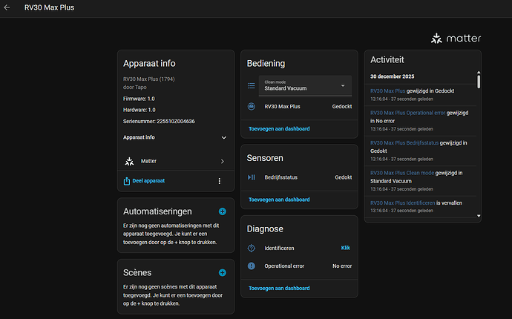Viewport: 512px width, 319px height.
Task: Open the Matter integration row
Action: (x=176, y=161)
